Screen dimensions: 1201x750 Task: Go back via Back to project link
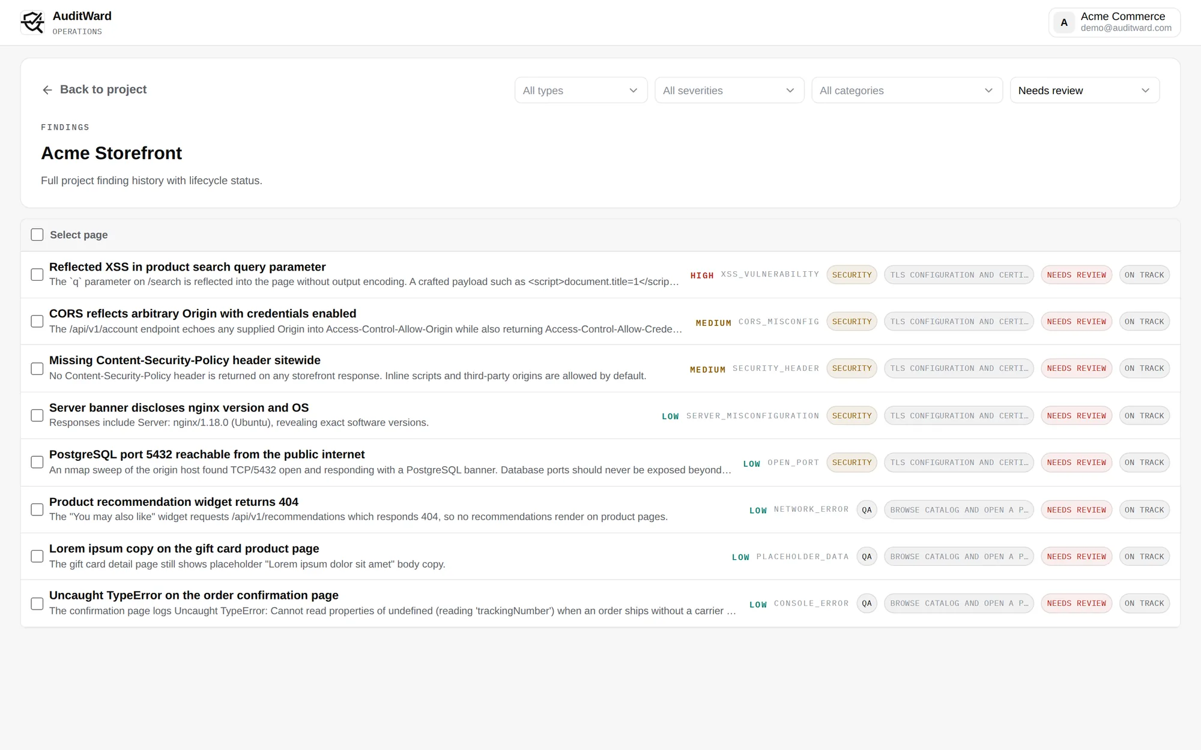click(94, 89)
